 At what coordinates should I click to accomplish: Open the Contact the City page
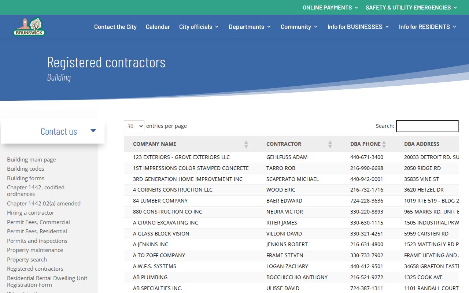[115, 27]
